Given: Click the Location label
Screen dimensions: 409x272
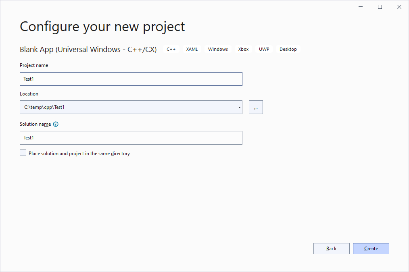Looking at the screenshot, I should [29, 94].
